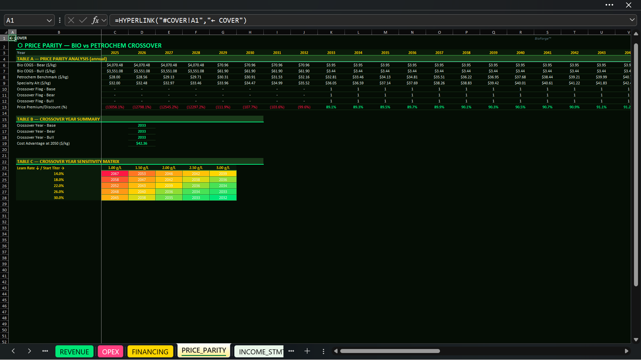Click the formula bar input text

181,20
